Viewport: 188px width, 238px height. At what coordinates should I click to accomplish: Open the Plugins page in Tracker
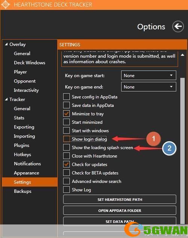pyautogui.click(x=21, y=146)
